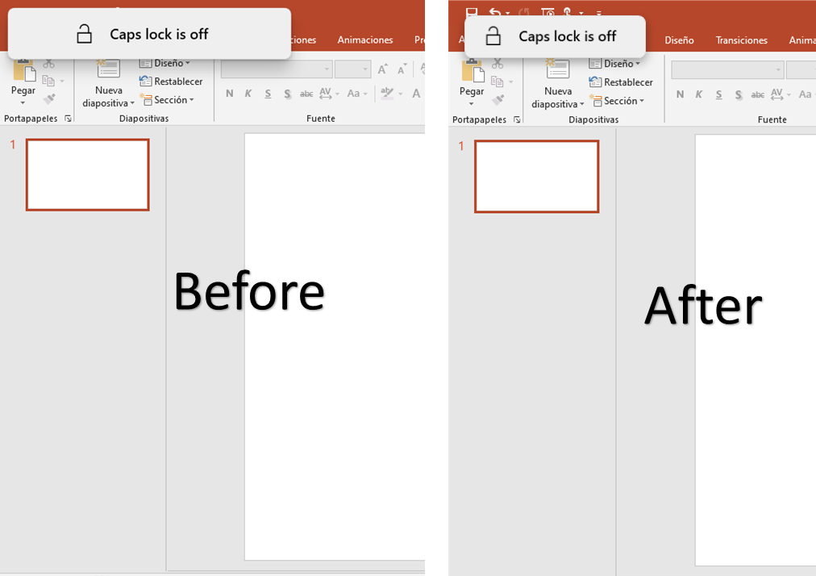Click the Sección button in the After screenshot

(616, 101)
